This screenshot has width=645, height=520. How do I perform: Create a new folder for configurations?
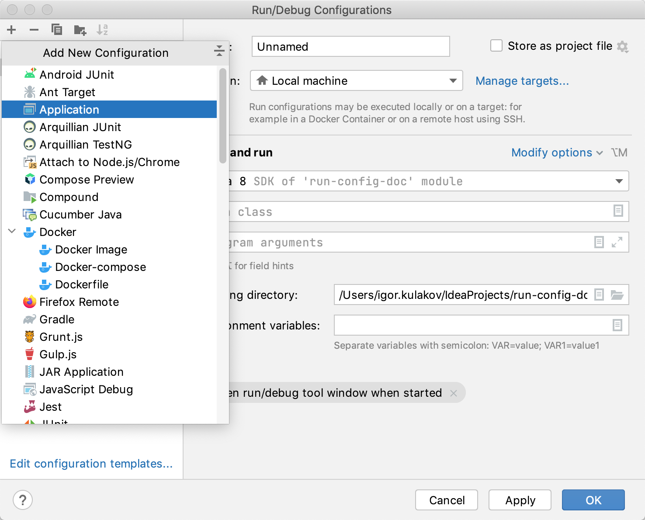(80, 30)
